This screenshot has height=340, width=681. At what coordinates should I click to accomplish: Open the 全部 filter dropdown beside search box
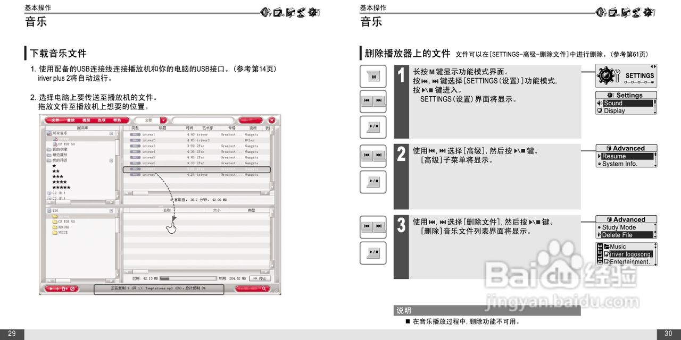(x=163, y=121)
